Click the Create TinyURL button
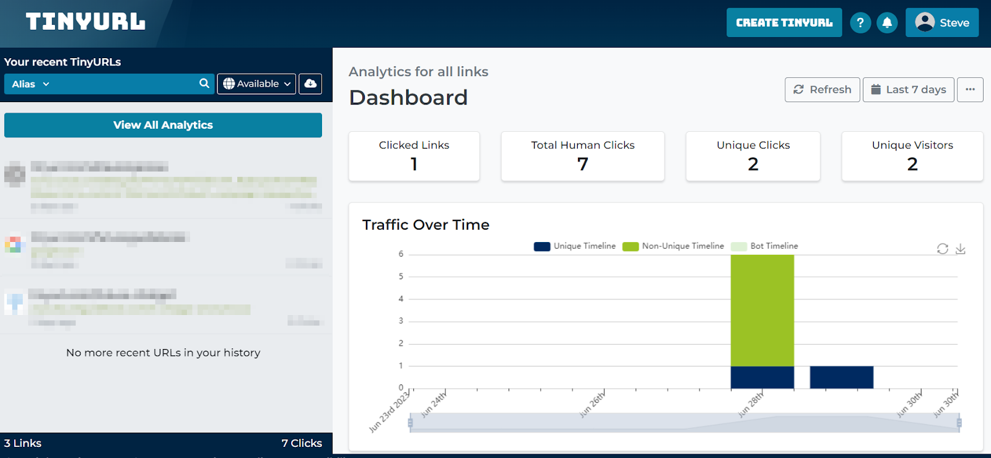The image size is (991, 458). [x=784, y=22]
